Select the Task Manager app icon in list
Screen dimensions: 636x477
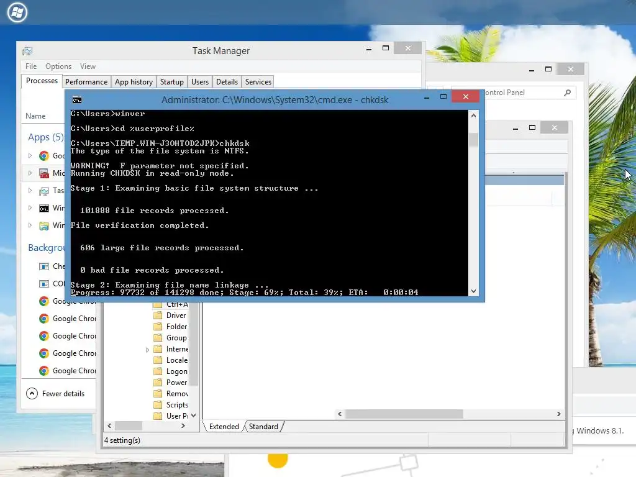pos(44,191)
